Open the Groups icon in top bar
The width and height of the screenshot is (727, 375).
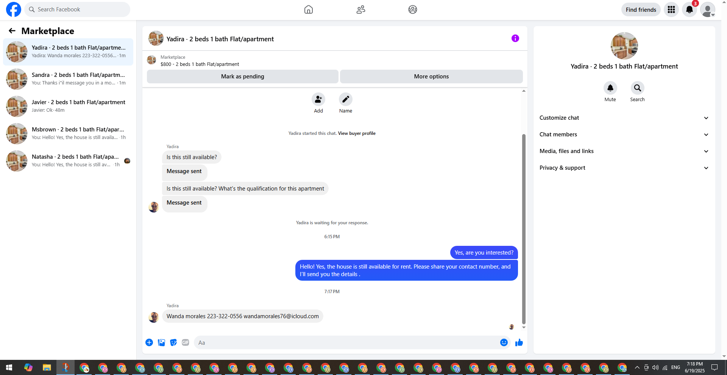(x=413, y=9)
